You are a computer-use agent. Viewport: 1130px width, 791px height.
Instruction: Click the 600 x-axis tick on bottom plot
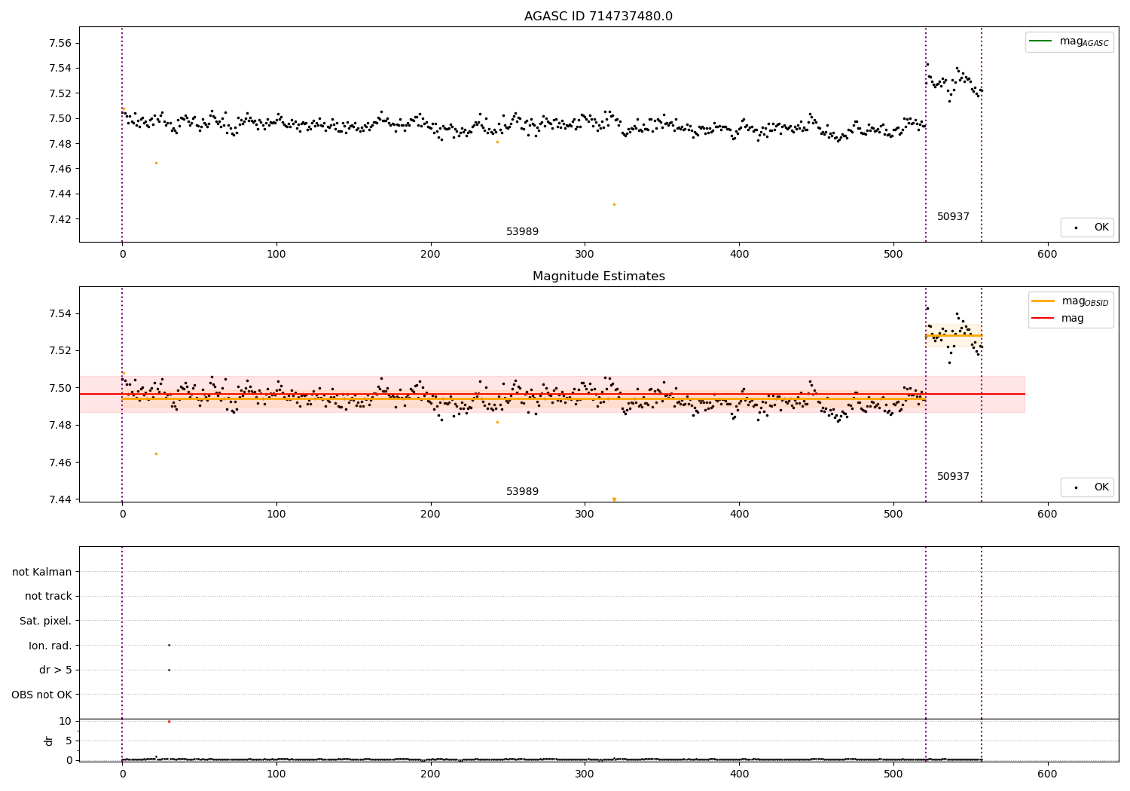(x=1047, y=774)
